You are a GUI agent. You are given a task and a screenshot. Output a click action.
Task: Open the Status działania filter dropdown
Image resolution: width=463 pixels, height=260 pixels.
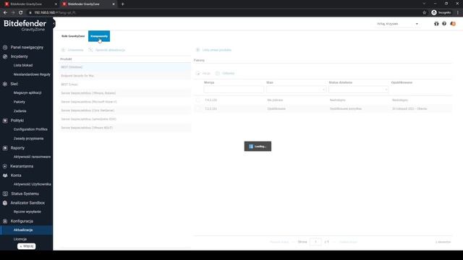pos(359,90)
